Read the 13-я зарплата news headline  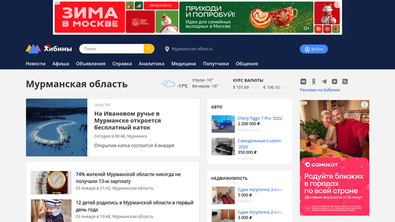(128, 177)
